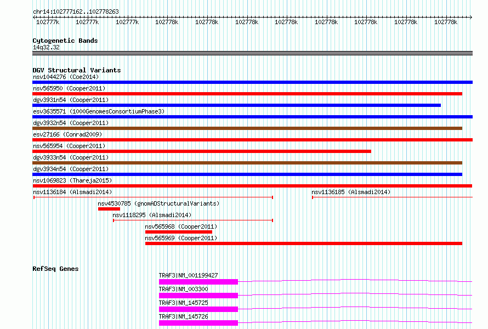Select the grey 14q32.32 cytoband bar

tap(252, 53)
